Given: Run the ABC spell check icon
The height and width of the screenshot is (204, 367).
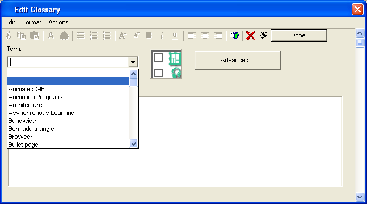Looking at the screenshot, I should [x=264, y=35].
